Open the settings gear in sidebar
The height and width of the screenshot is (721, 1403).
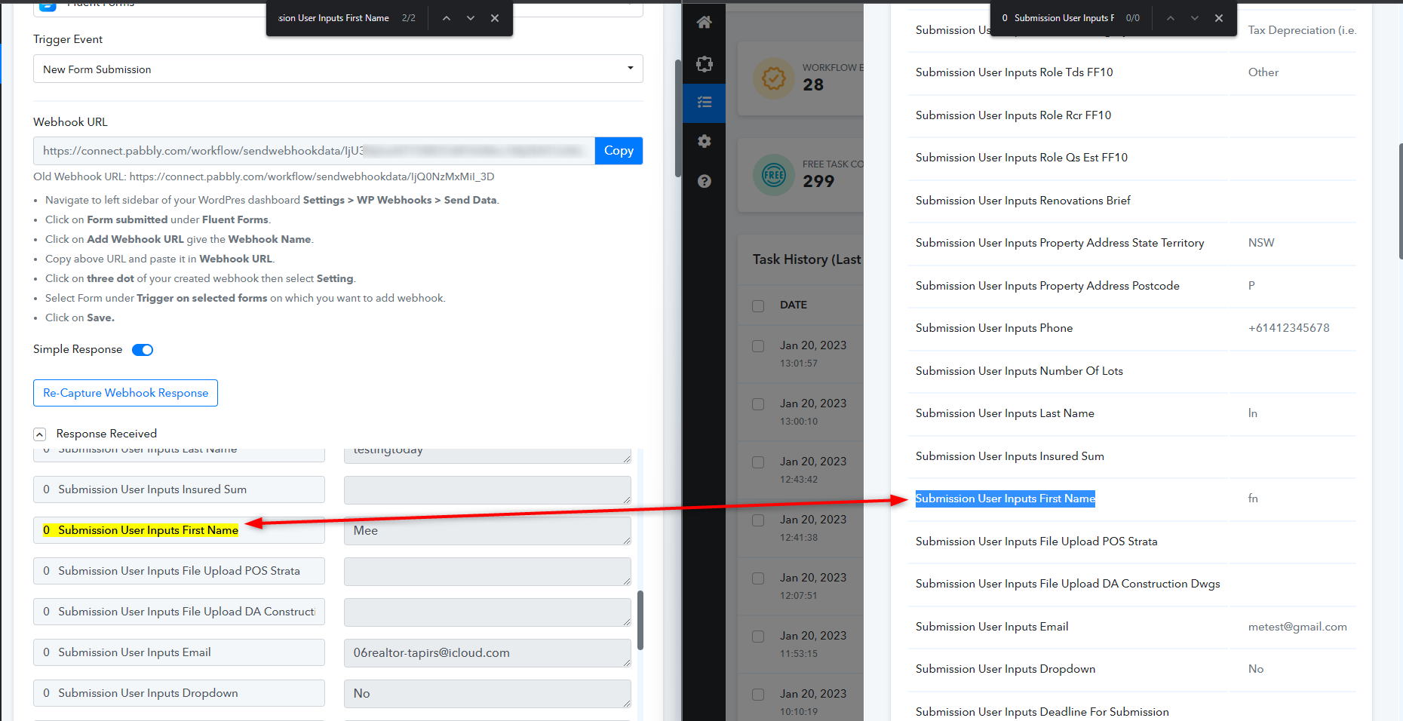pyautogui.click(x=704, y=142)
